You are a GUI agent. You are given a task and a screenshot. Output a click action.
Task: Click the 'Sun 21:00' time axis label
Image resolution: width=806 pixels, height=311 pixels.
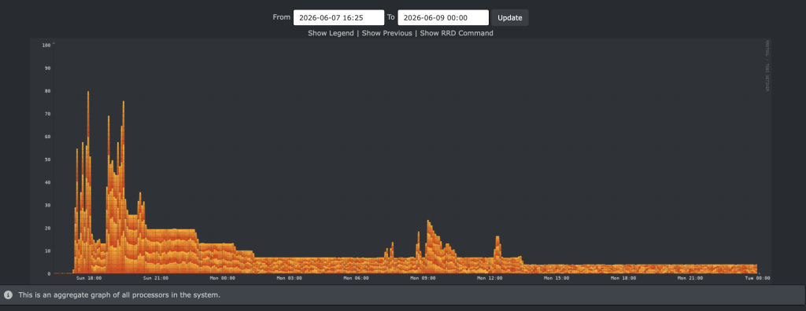tap(156, 278)
